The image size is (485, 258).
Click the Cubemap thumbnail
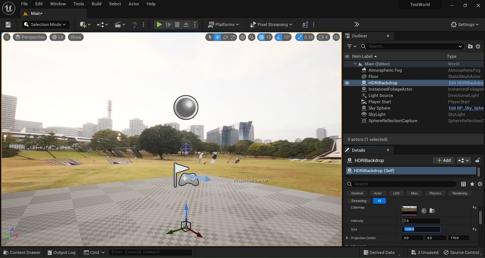[409, 210]
